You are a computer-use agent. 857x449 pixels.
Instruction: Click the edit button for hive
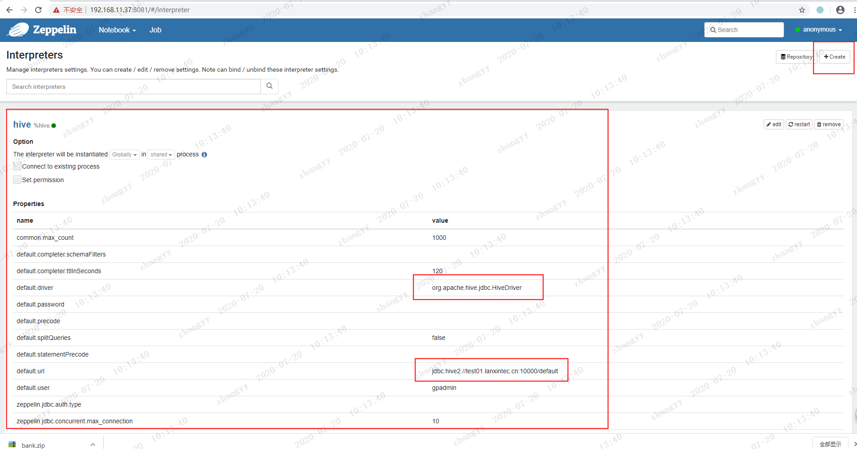(774, 124)
